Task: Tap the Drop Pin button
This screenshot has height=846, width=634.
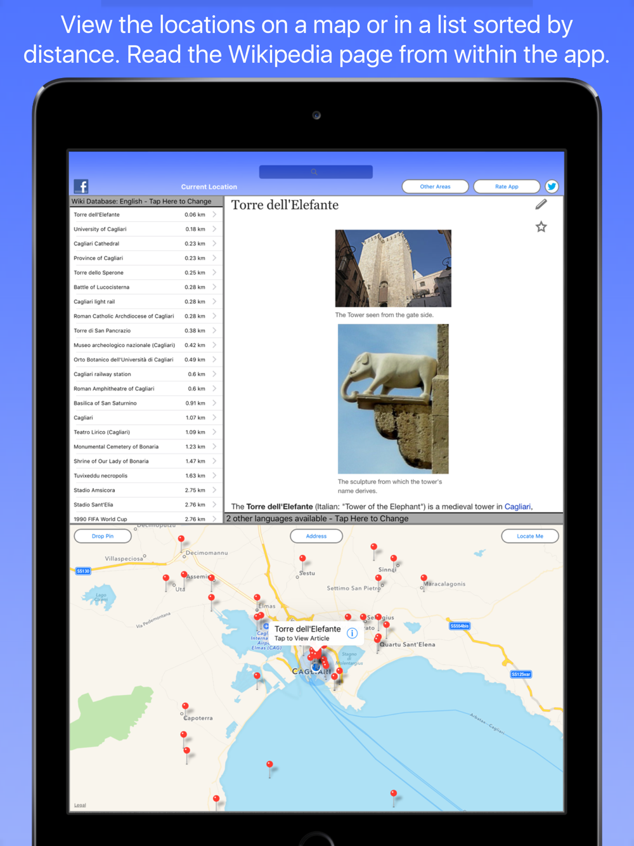Action: pyautogui.click(x=103, y=536)
